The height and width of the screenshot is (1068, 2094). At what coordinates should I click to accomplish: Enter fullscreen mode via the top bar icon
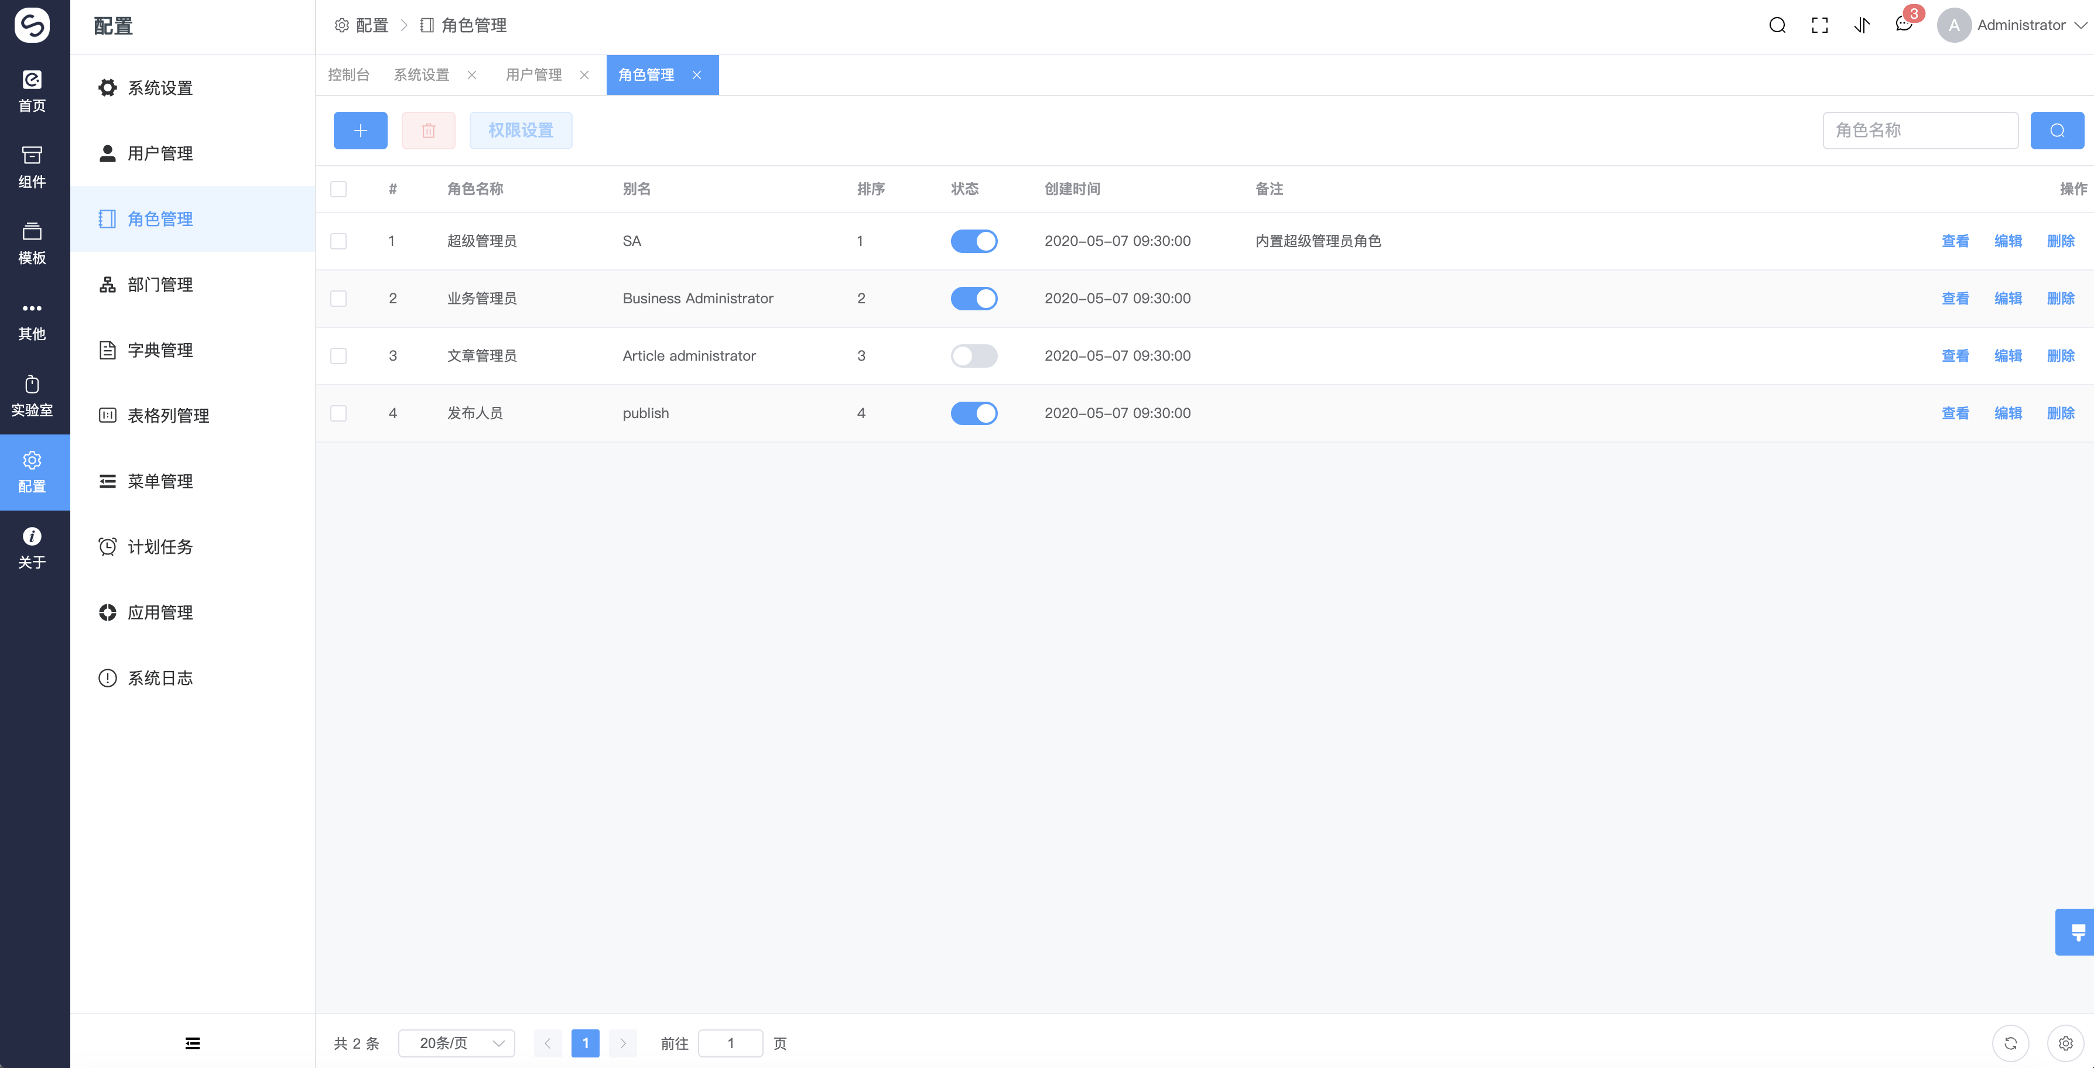(x=1820, y=25)
